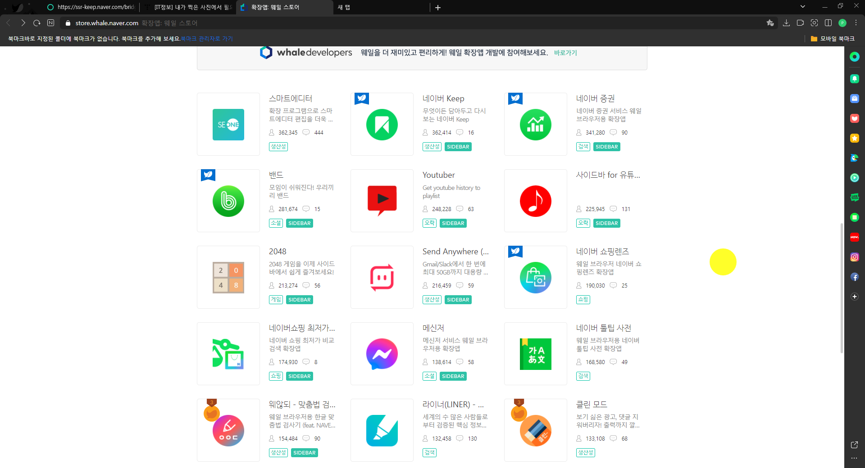Expand the tab list dropdown arrow
Image resolution: width=865 pixels, height=468 pixels.
click(802, 7)
